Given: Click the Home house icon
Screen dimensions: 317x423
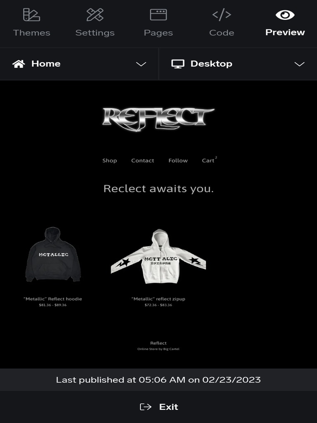Looking at the screenshot, I should click(19, 64).
